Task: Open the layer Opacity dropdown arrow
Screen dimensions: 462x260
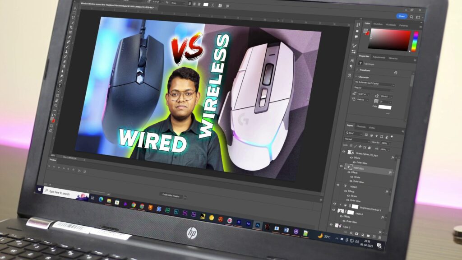Action: pyautogui.click(x=389, y=144)
